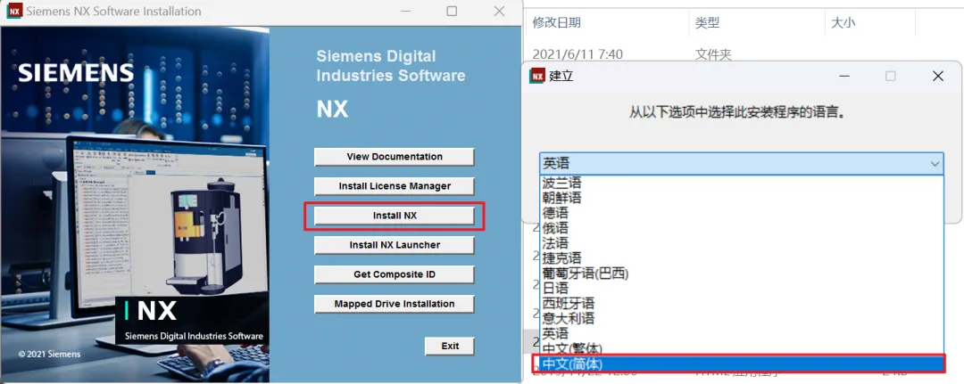Pick 葡萄牙语(巴西) language option
This screenshot has width=964, height=384.
(x=742, y=273)
